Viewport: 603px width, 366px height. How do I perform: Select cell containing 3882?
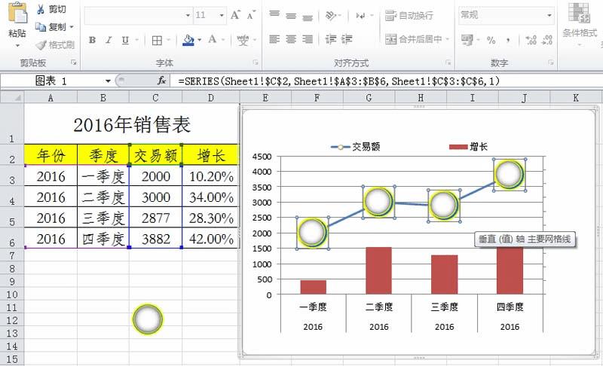(x=155, y=239)
